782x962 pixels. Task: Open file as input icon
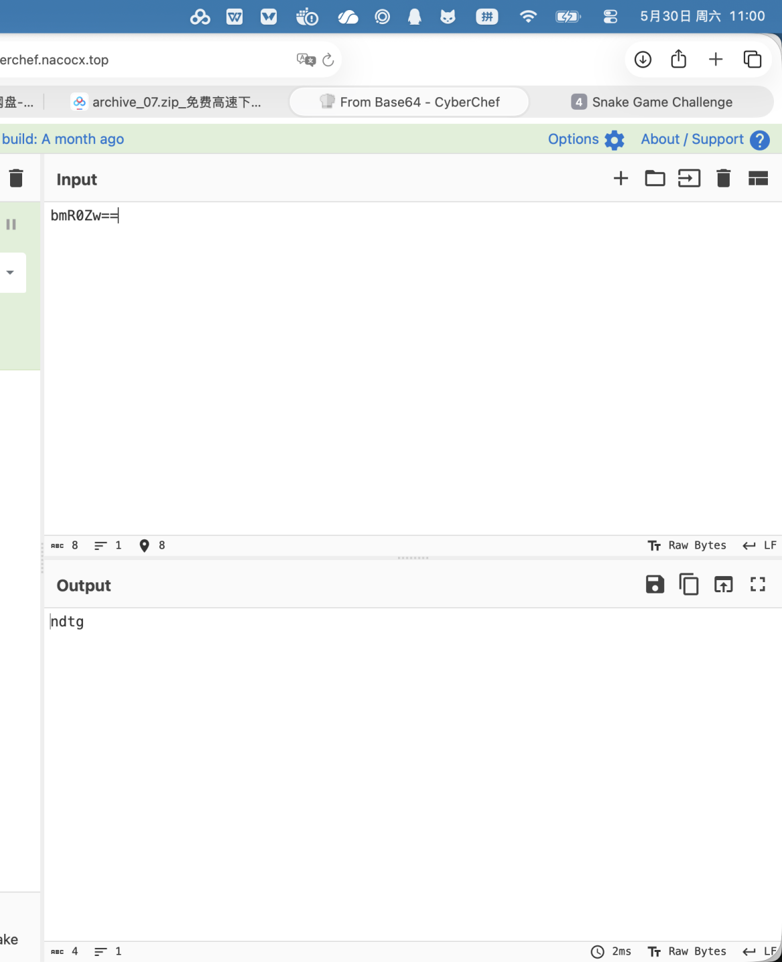689,178
